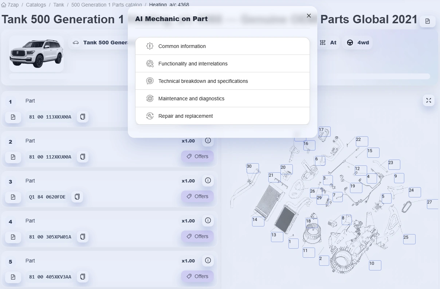This screenshot has height=289, width=440.
Task: Select diagram callout 18
Action: point(311,223)
